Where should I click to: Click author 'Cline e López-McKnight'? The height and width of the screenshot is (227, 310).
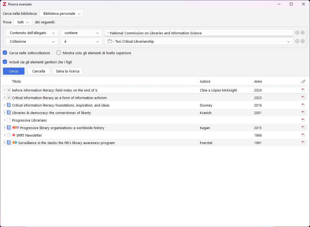[x=218, y=90]
